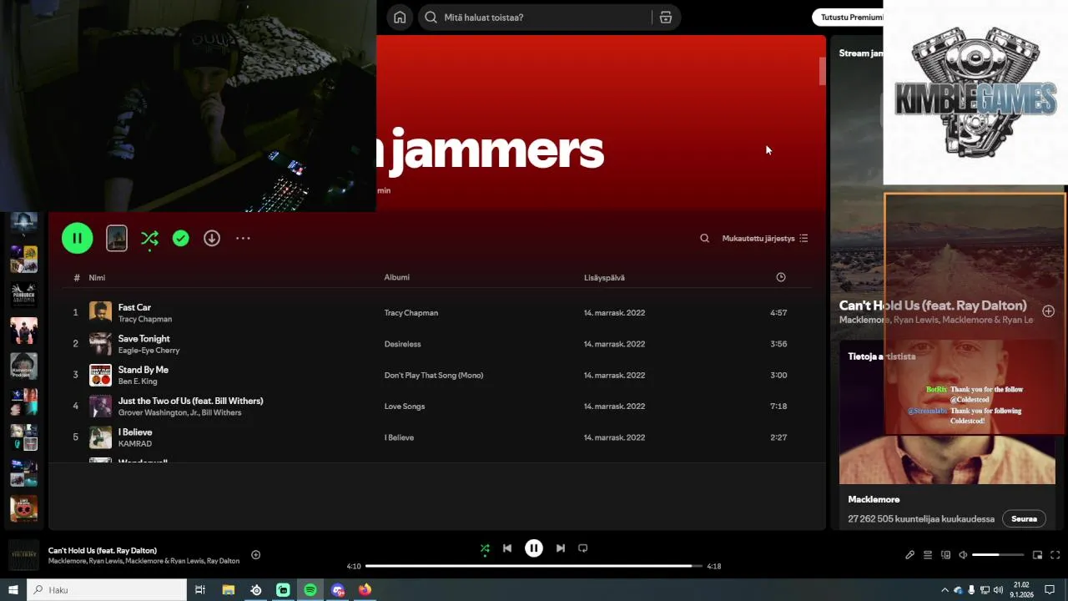This screenshot has height=601, width=1068.
Task: Open the Love Songs album link
Action: [405, 407]
